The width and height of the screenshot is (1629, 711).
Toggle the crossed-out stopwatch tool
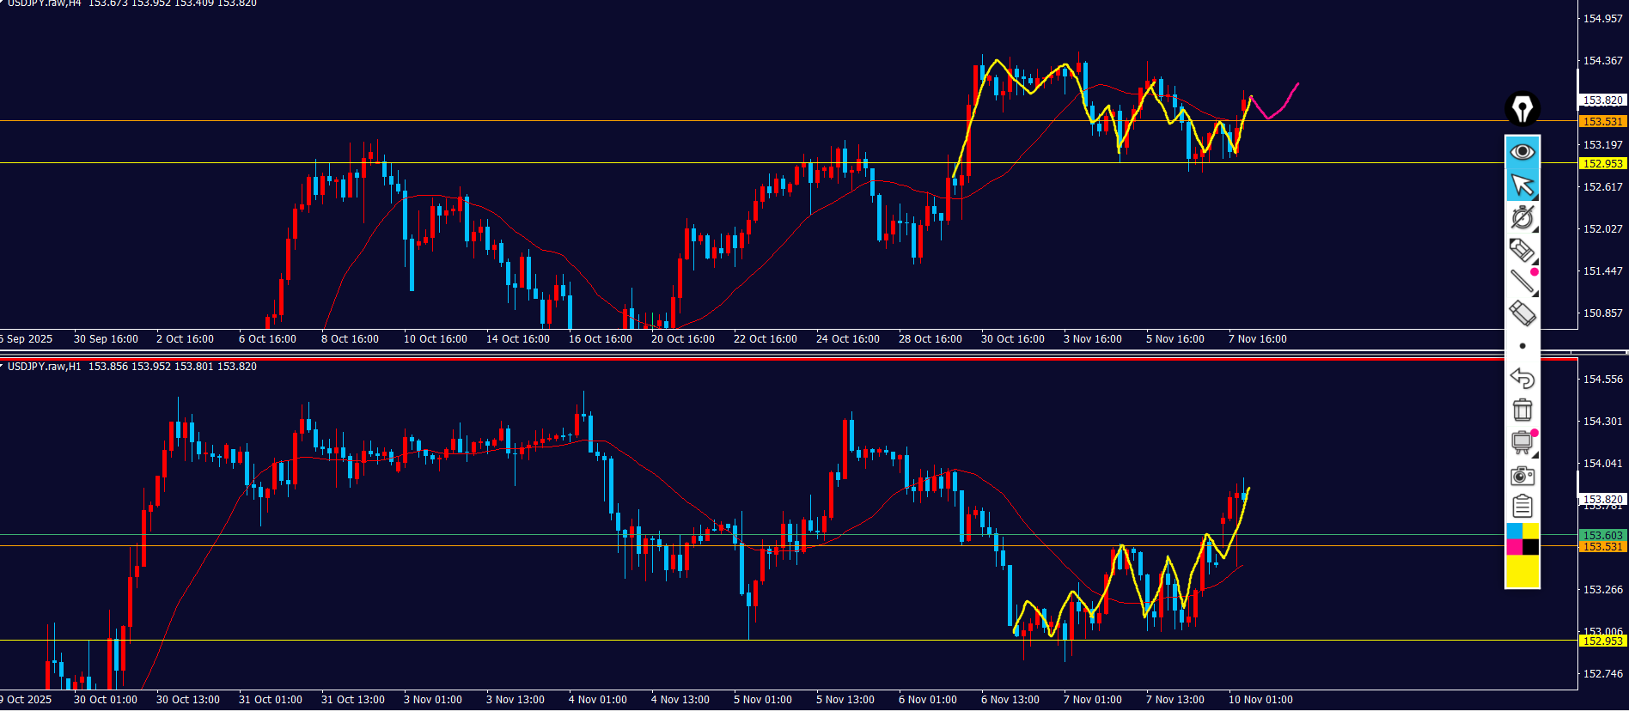pos(1522,217)
